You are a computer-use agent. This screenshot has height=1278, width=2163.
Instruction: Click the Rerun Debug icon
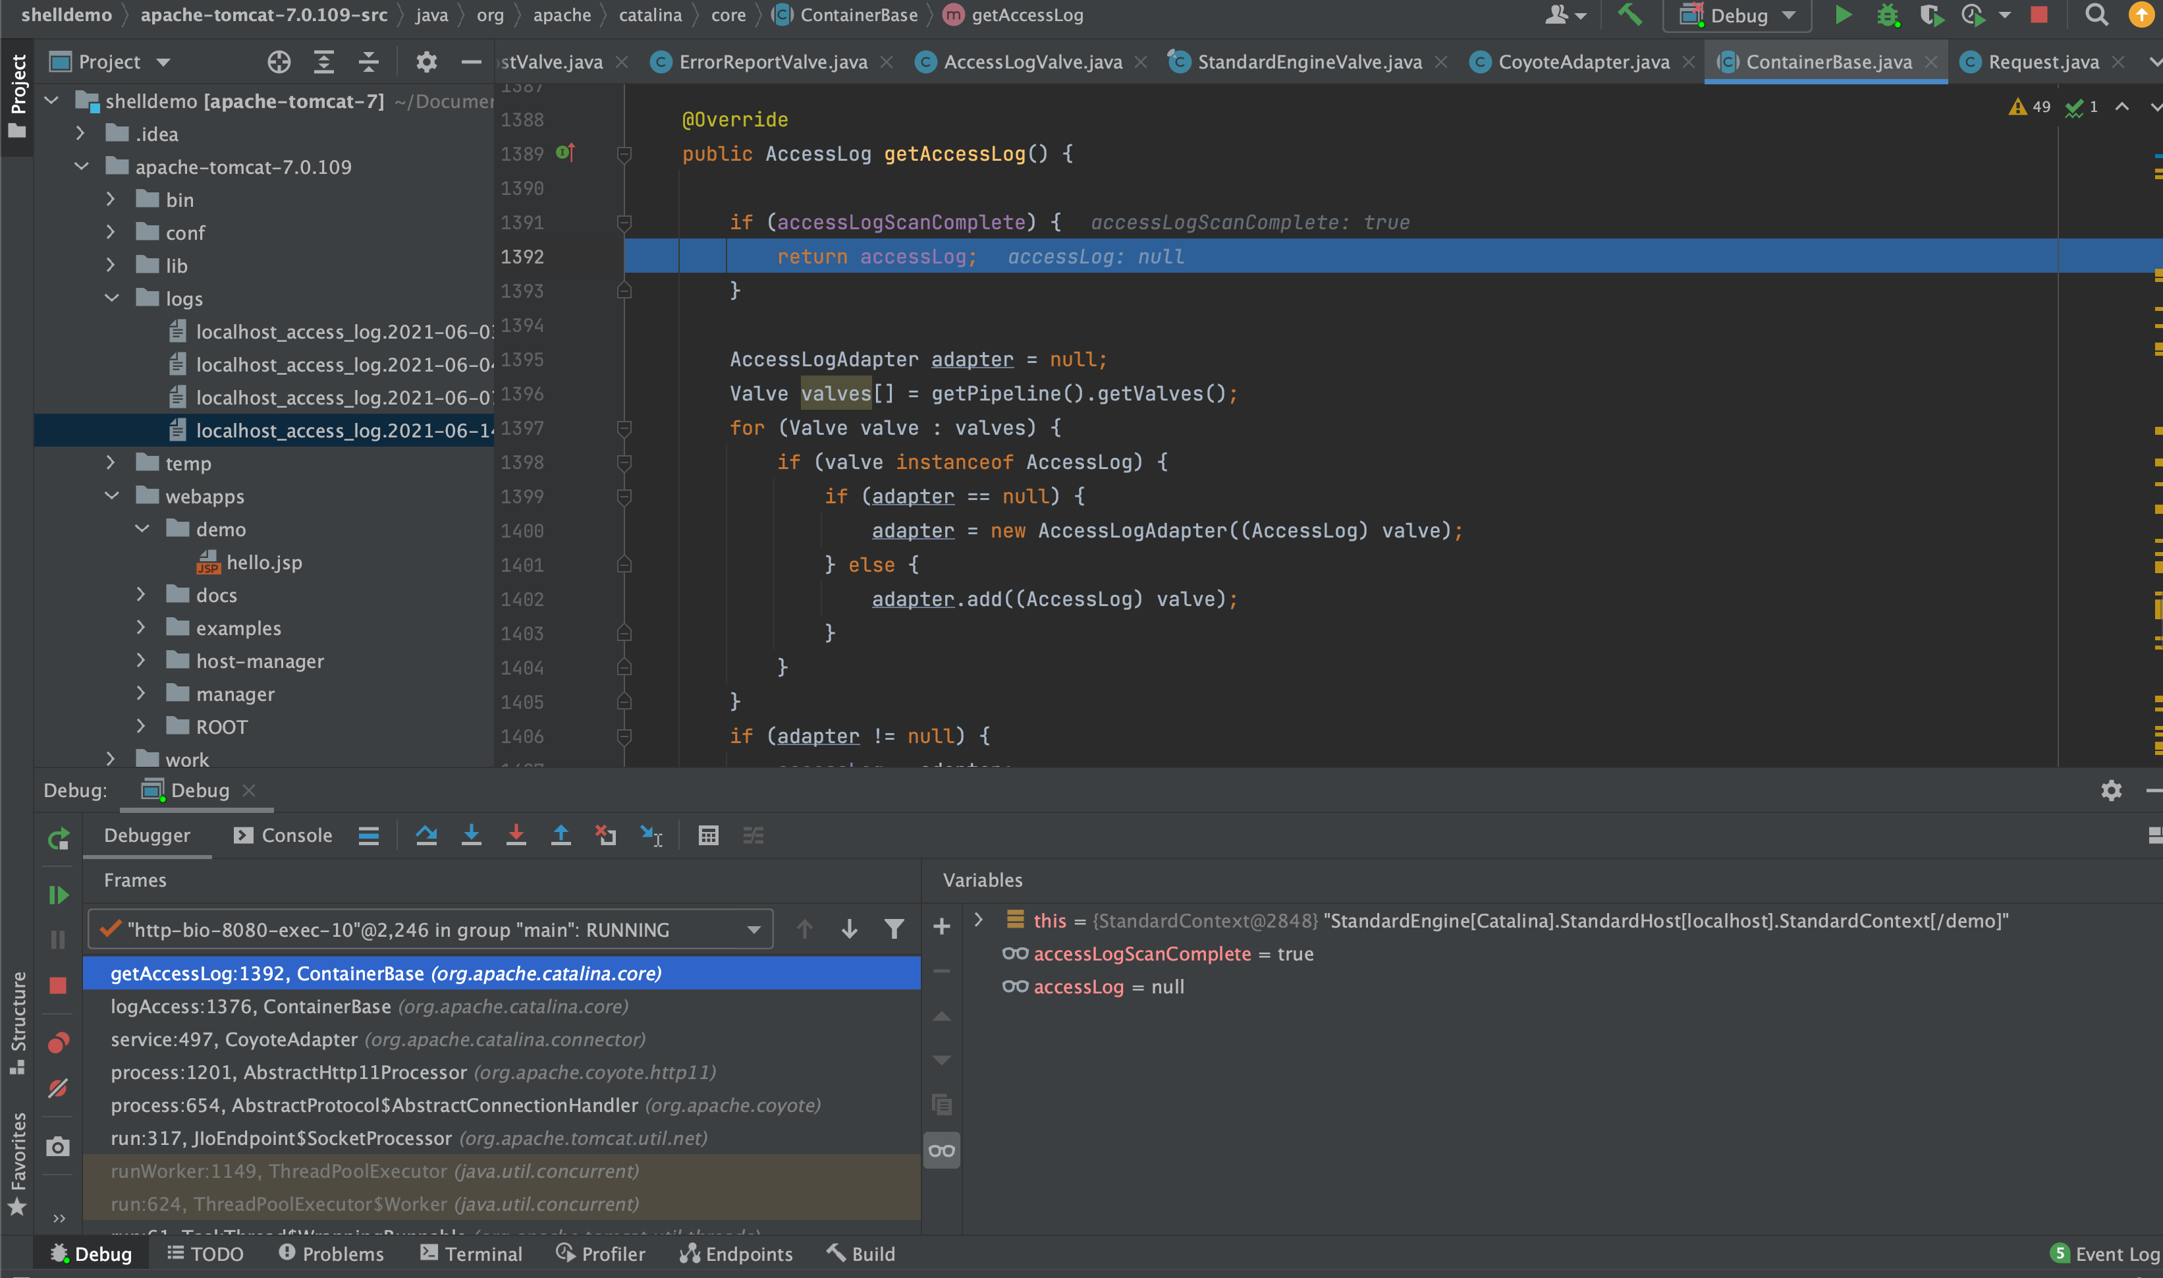click(58, 838)
